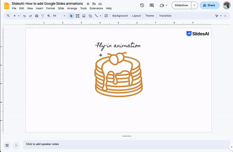
Task: Choose the Select cursor tool
Action: pyautogui.click(x=71, y=16)
